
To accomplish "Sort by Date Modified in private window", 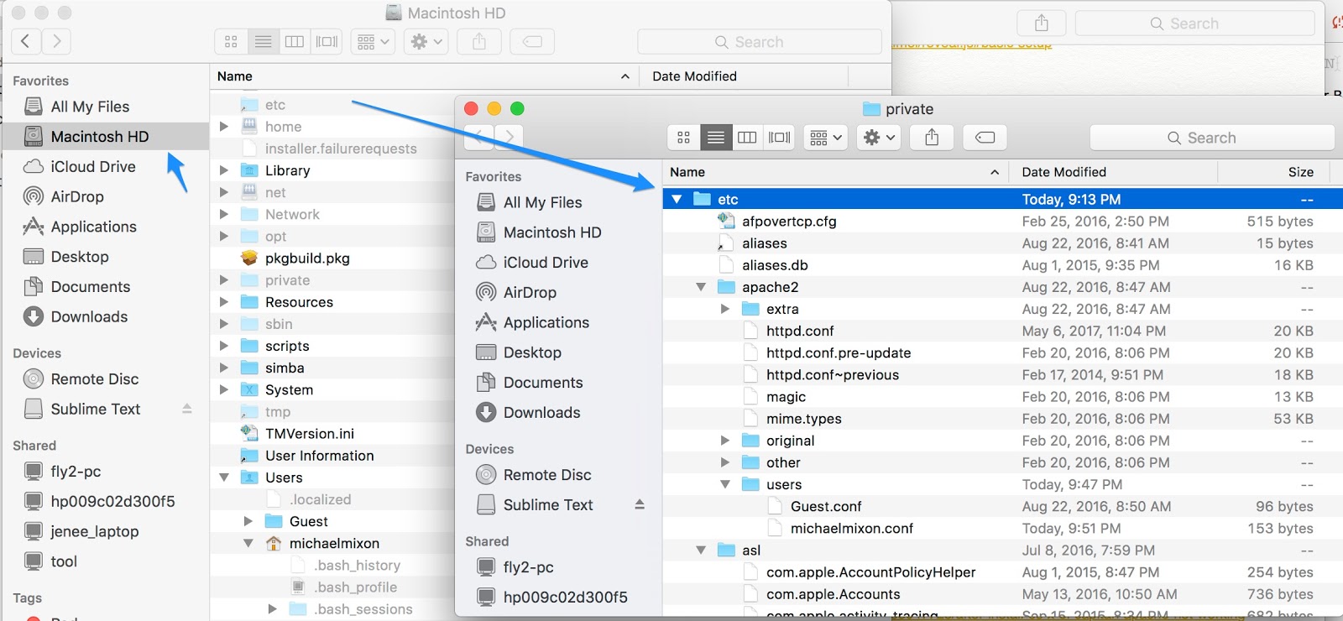I will (1113, 172).
